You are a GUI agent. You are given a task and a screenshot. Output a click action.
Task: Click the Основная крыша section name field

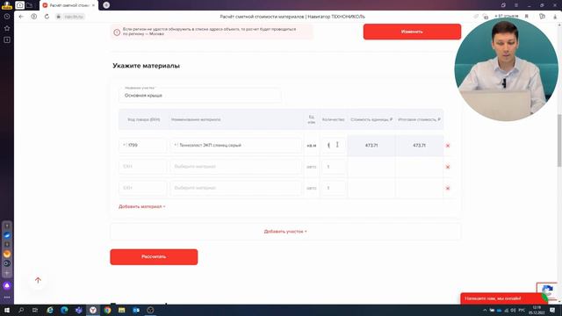tap(199, 95)
